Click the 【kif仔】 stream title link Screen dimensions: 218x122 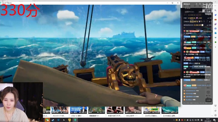tap(151, 116)
